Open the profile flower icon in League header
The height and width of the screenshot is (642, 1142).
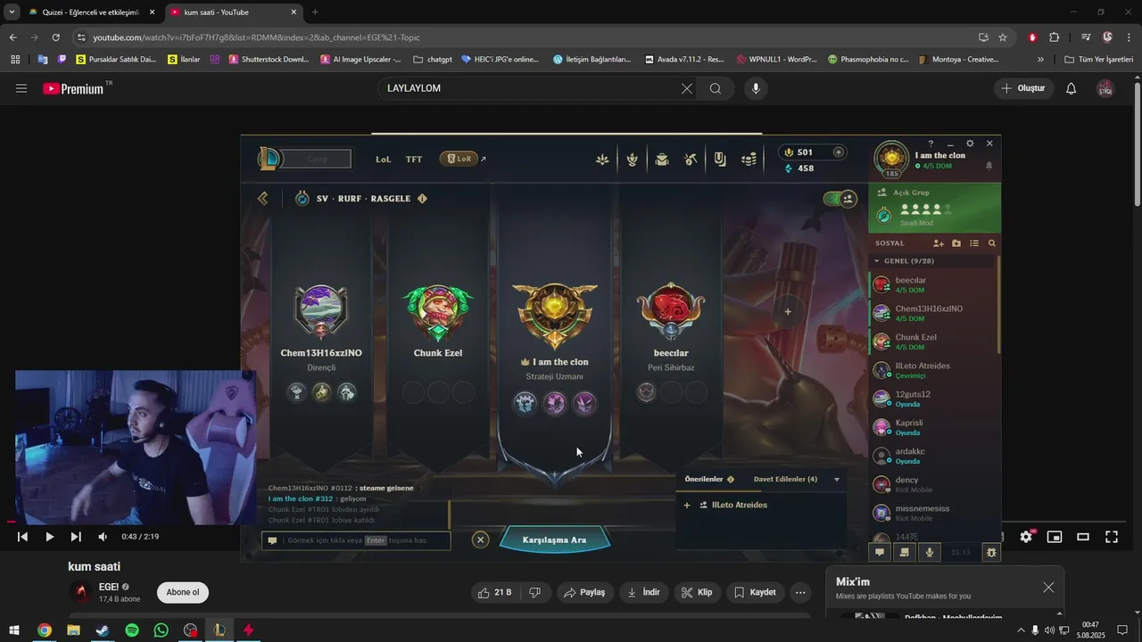point(603,160)
